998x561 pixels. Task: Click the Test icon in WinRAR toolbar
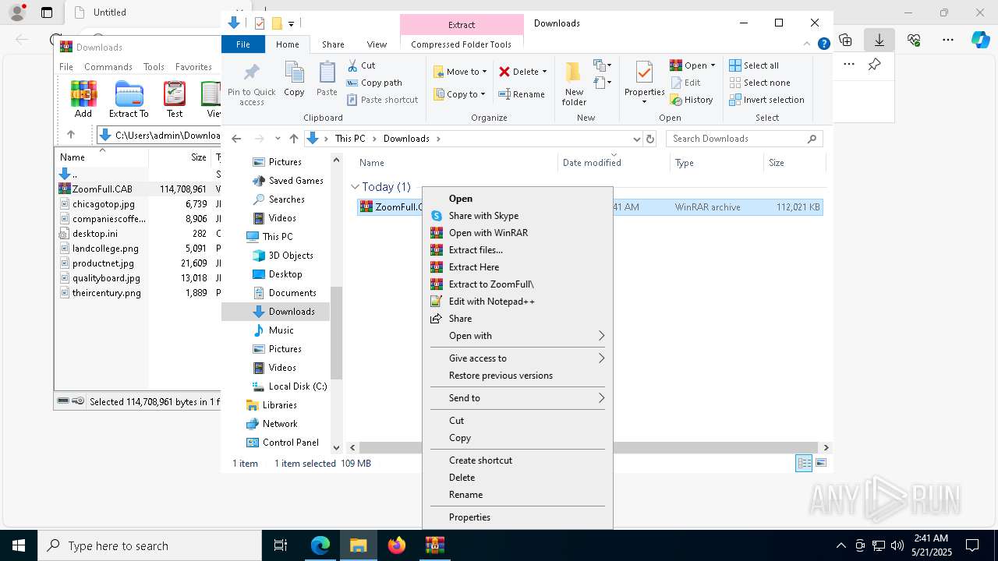tap(175, 98)
